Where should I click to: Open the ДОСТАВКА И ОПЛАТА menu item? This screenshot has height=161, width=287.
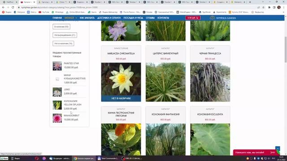click(x=109, y=18)
